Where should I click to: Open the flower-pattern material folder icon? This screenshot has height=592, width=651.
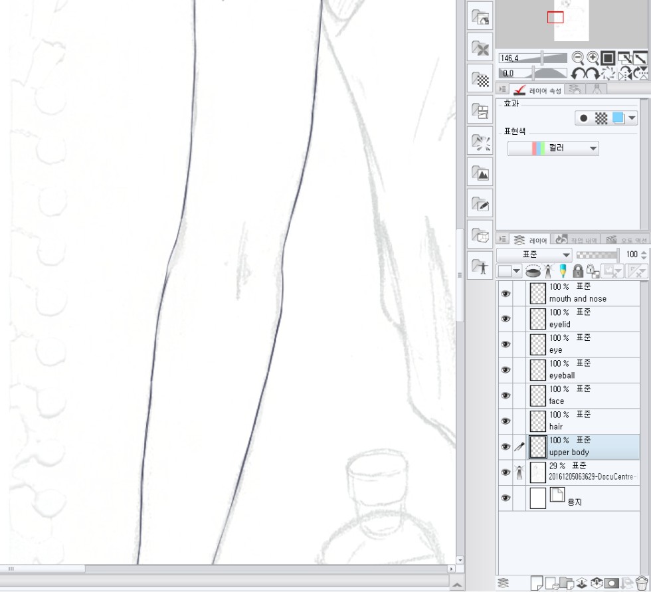click(x=480, y=48)
